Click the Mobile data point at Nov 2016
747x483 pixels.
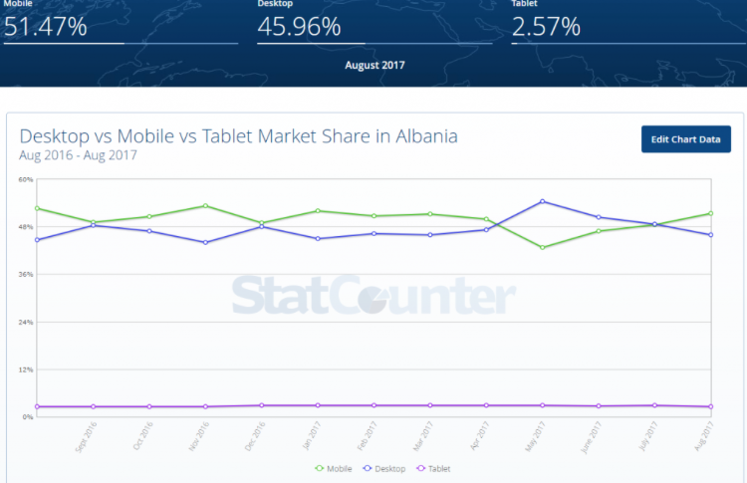[x=205, y=205]
